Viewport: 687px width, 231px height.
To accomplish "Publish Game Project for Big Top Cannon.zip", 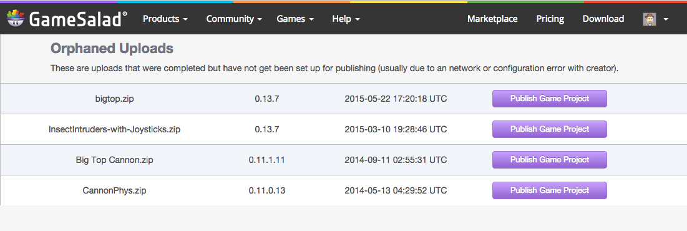I will click(x=550, y=160).
